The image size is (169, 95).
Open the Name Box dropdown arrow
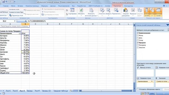point(15,21)
